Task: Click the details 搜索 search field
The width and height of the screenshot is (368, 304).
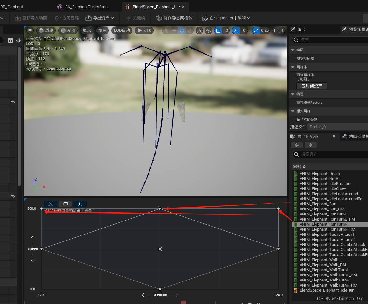Action: tap(330, 40)
